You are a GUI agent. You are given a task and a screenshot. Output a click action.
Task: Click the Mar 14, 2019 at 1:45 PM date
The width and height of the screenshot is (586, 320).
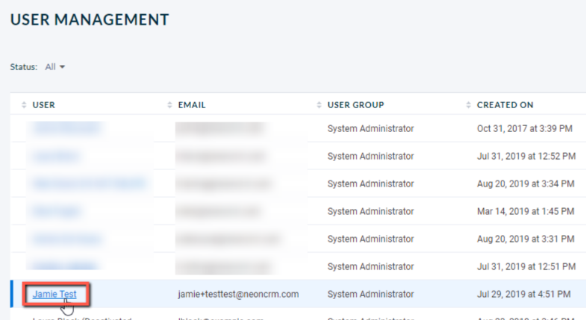pyautogui.click(x=526, y=211)
